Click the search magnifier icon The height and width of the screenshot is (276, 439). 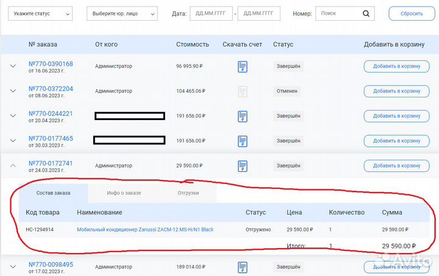pos(366,13)
